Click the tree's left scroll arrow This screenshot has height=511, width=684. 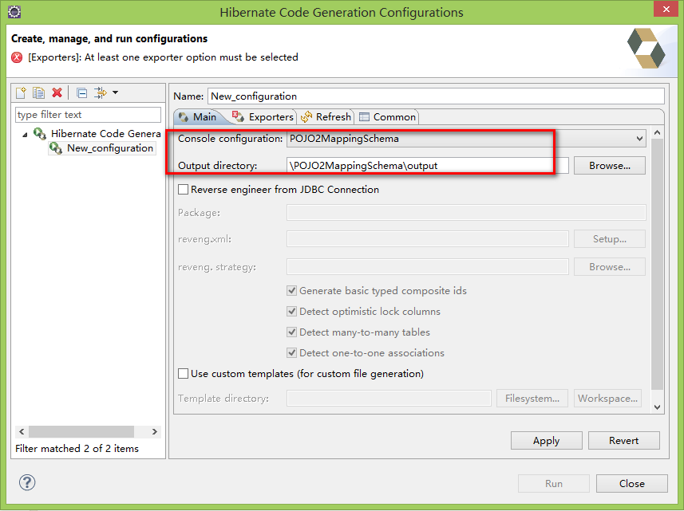[x=22, y=432]
